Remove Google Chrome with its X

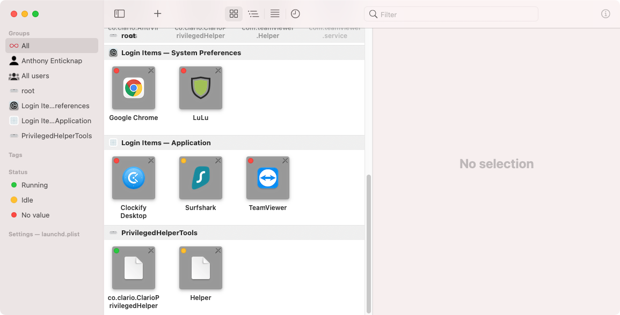click(151, 71)
